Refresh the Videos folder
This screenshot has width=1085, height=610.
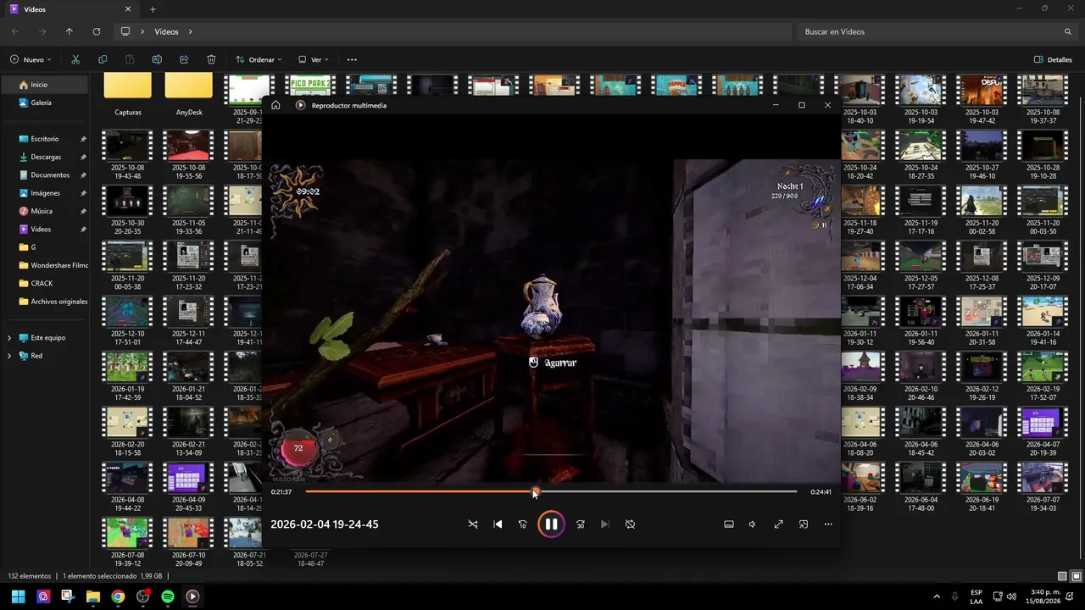click(97, 31)
